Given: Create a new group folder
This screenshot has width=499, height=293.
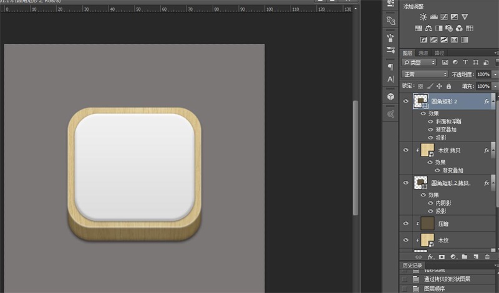Looking at the screenshot, I should click(x=464, y=256).
